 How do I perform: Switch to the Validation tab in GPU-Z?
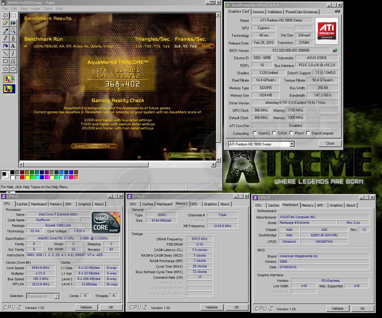pyautogui.click(x=275, y=12)
